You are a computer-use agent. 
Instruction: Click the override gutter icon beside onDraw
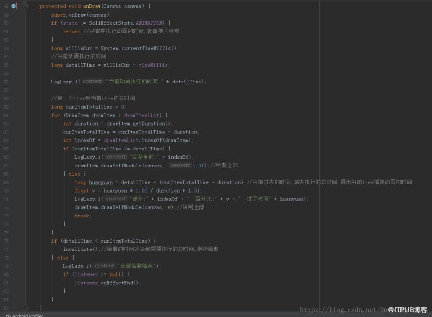coord(14,6)
